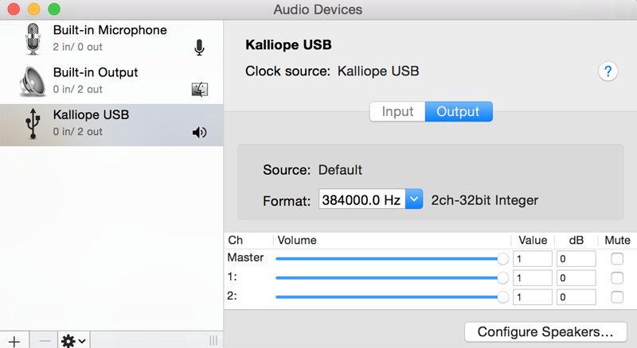Mute channel 1 checkbox
This screenshot has height=348, width=637.
point(617,278)
